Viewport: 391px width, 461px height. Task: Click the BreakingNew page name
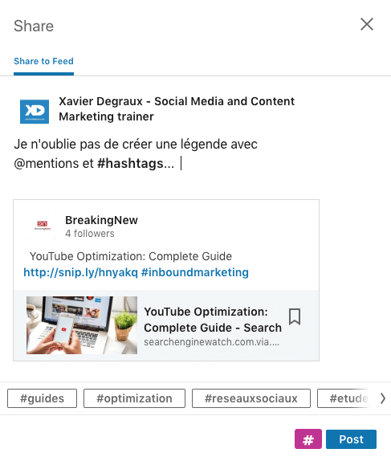coord(101,220)
